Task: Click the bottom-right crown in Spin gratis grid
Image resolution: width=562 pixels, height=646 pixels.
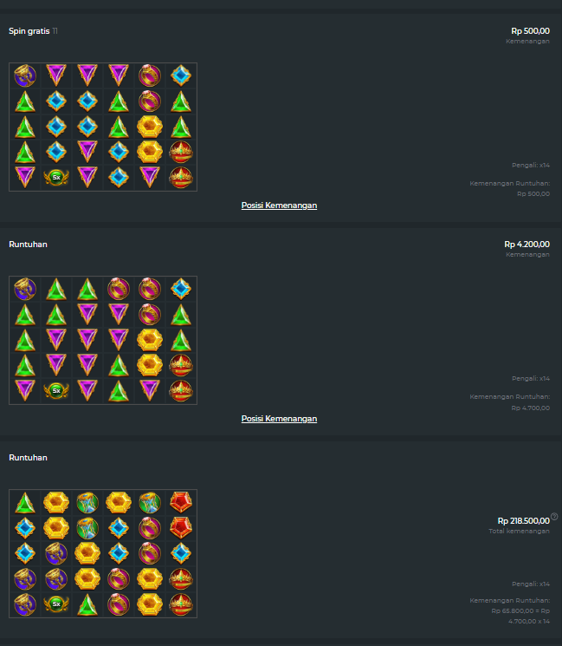Action: [x=181, y=178]
